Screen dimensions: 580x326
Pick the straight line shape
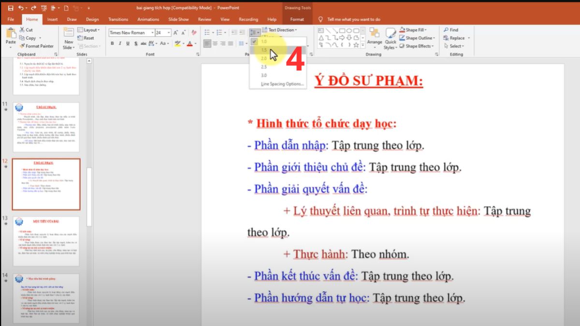(x=328, y=30)
